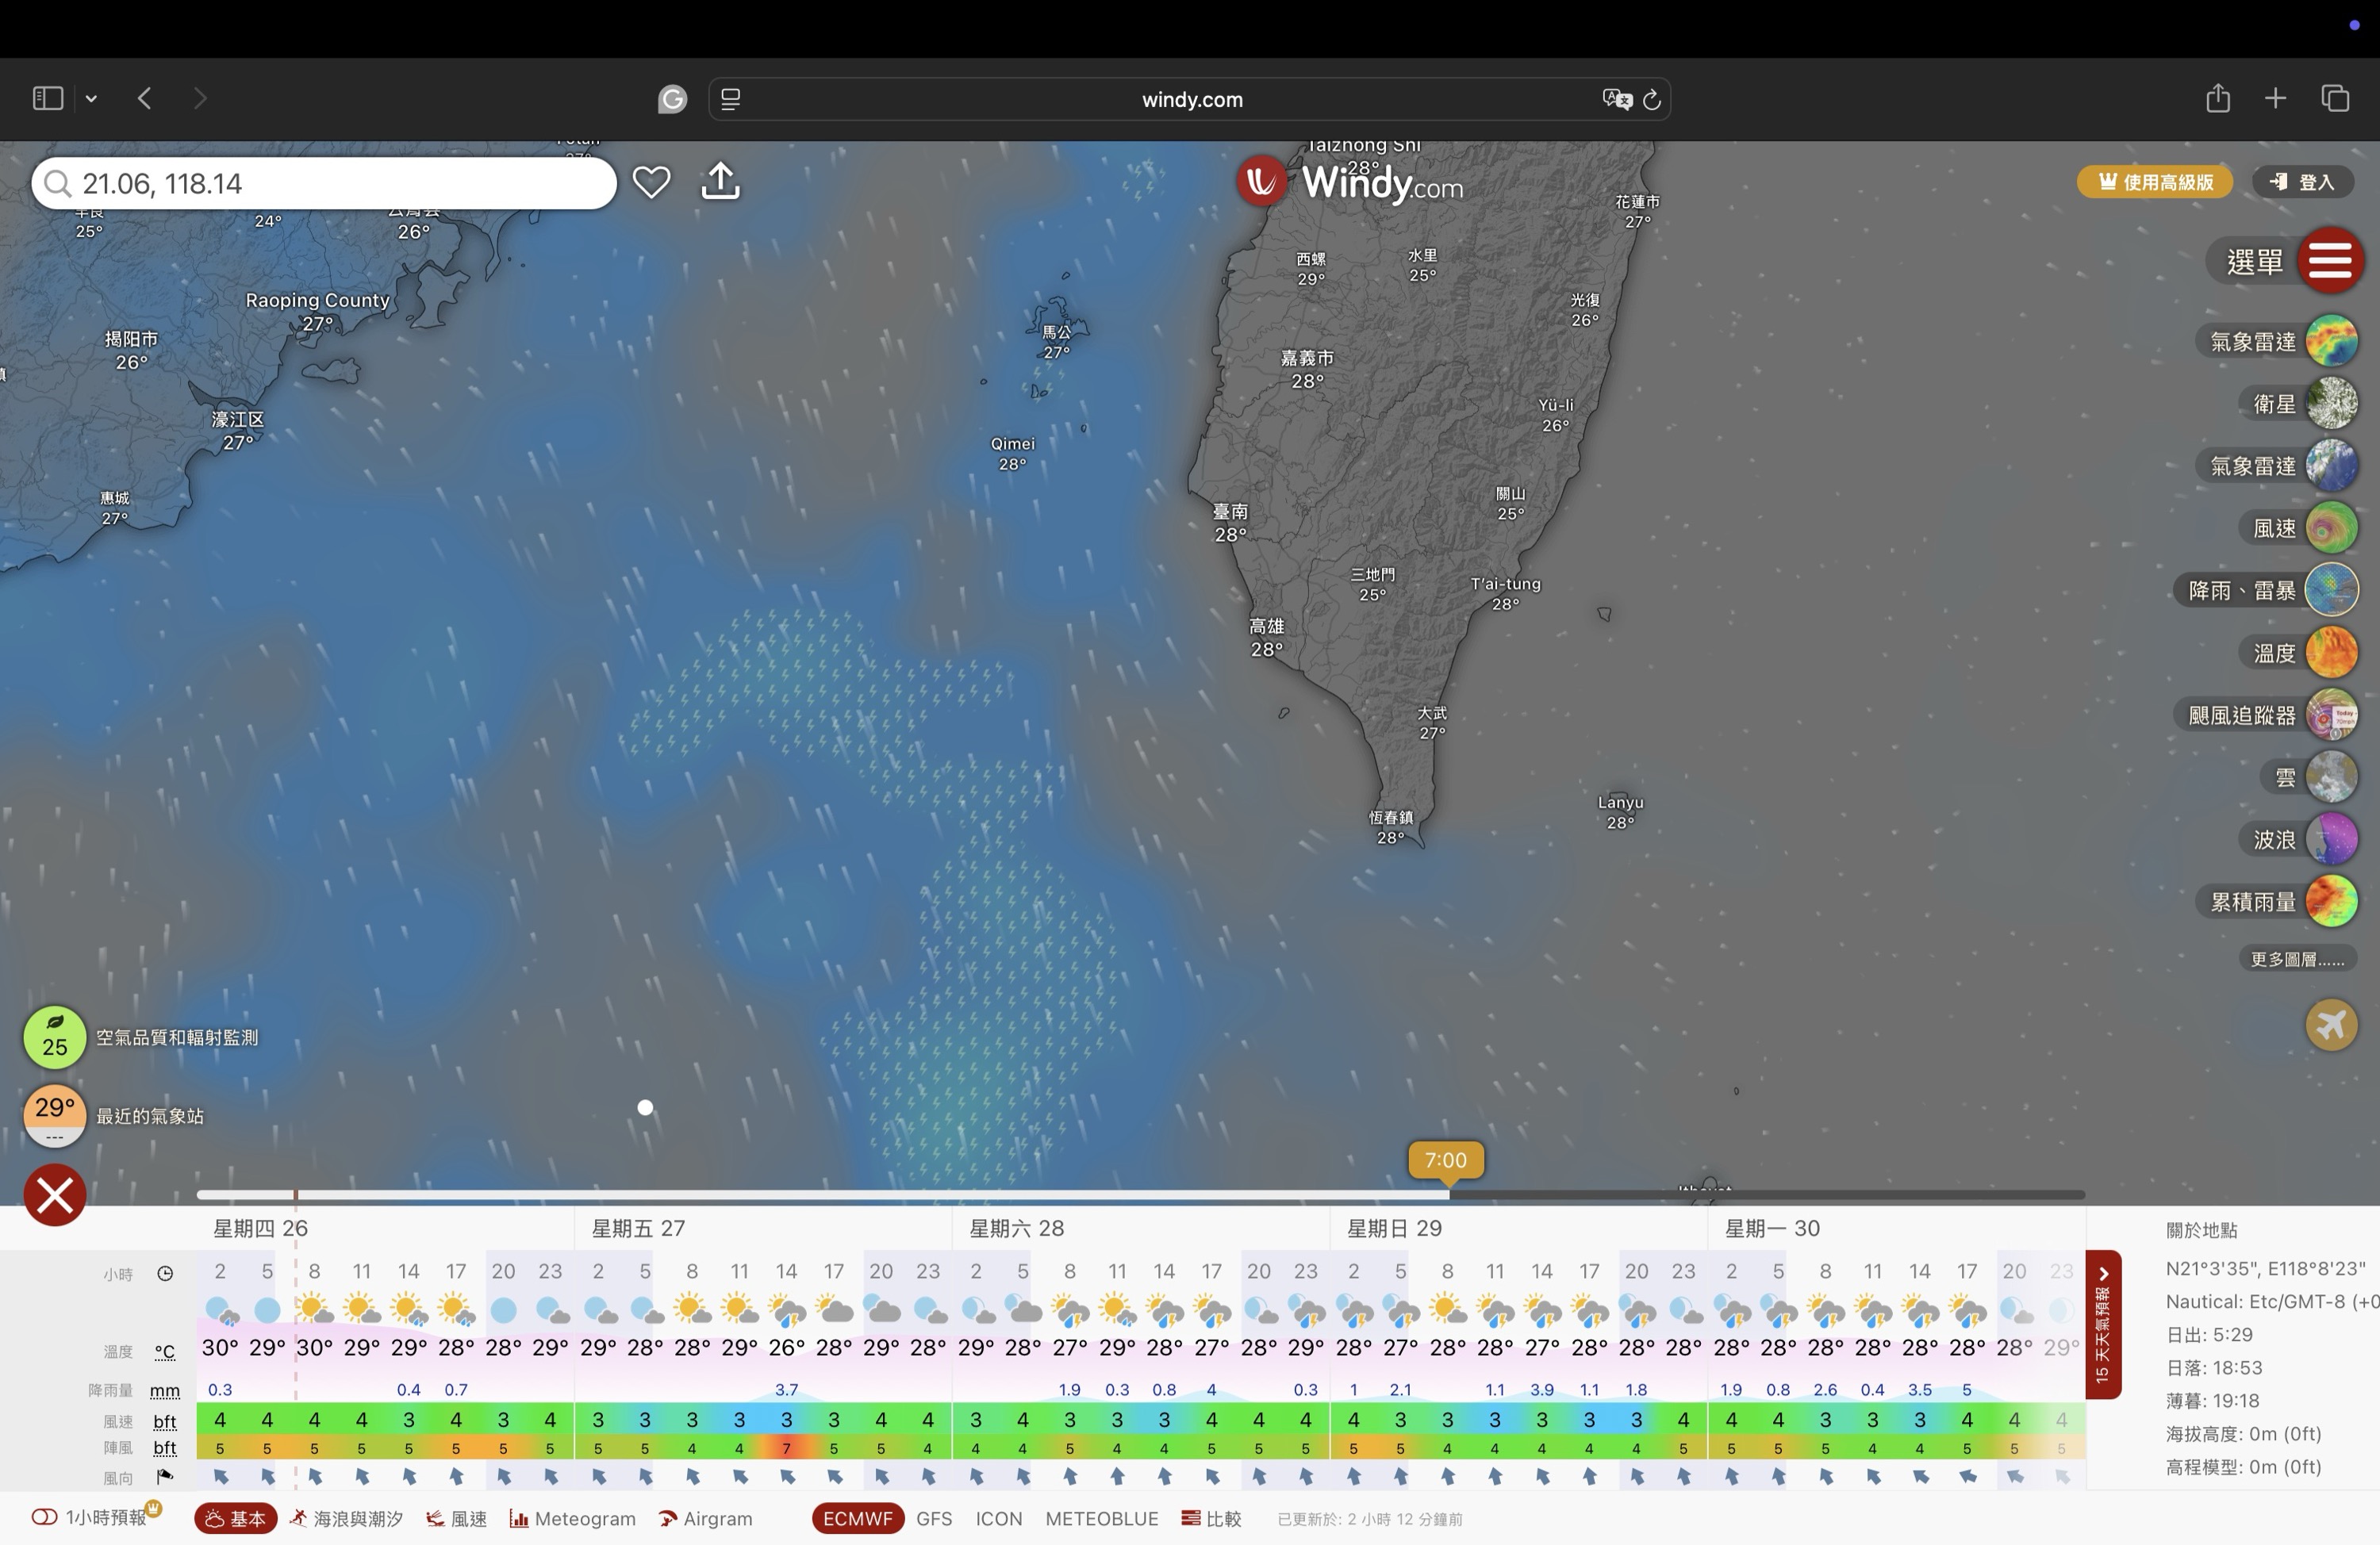Image resolution: width=2380 pixels, height=1545 pixels.
Task: Show more layers (更多圖層)
Action: click(2297, 959)
